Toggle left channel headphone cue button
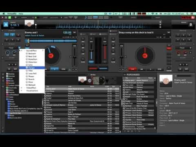The width and height of the screenshot is (196, 147). (91, 62)
